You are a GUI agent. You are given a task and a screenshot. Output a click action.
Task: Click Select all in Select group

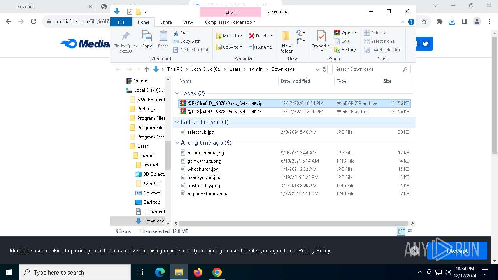pos(376,33)
